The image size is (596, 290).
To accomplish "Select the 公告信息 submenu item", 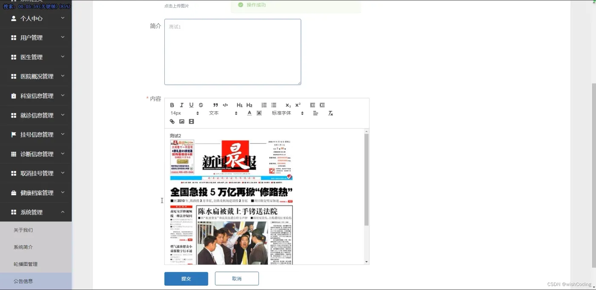I will [36, 281].
